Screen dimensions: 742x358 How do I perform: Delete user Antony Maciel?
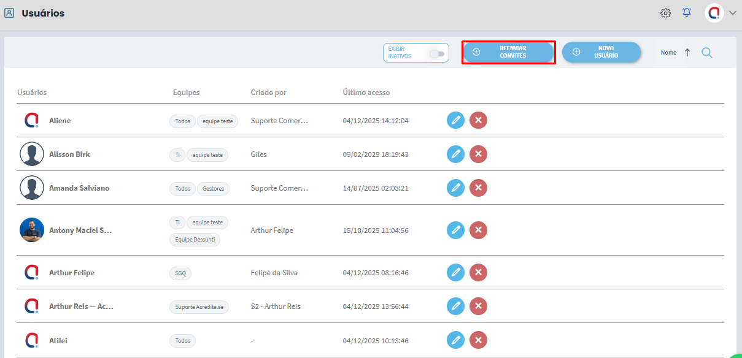pos(478,230)
